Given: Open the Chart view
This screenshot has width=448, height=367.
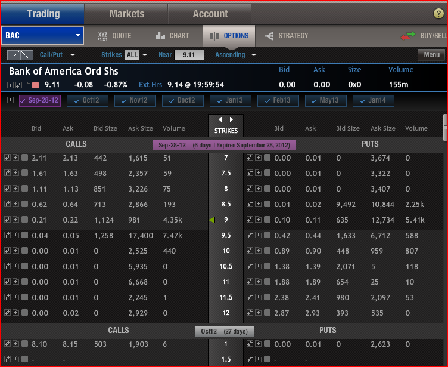Looking at the screenshot, I should 173,36.
